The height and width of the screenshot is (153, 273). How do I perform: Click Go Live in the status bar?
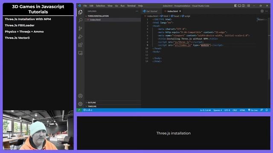pyautogui.click(x=253, y=110)
